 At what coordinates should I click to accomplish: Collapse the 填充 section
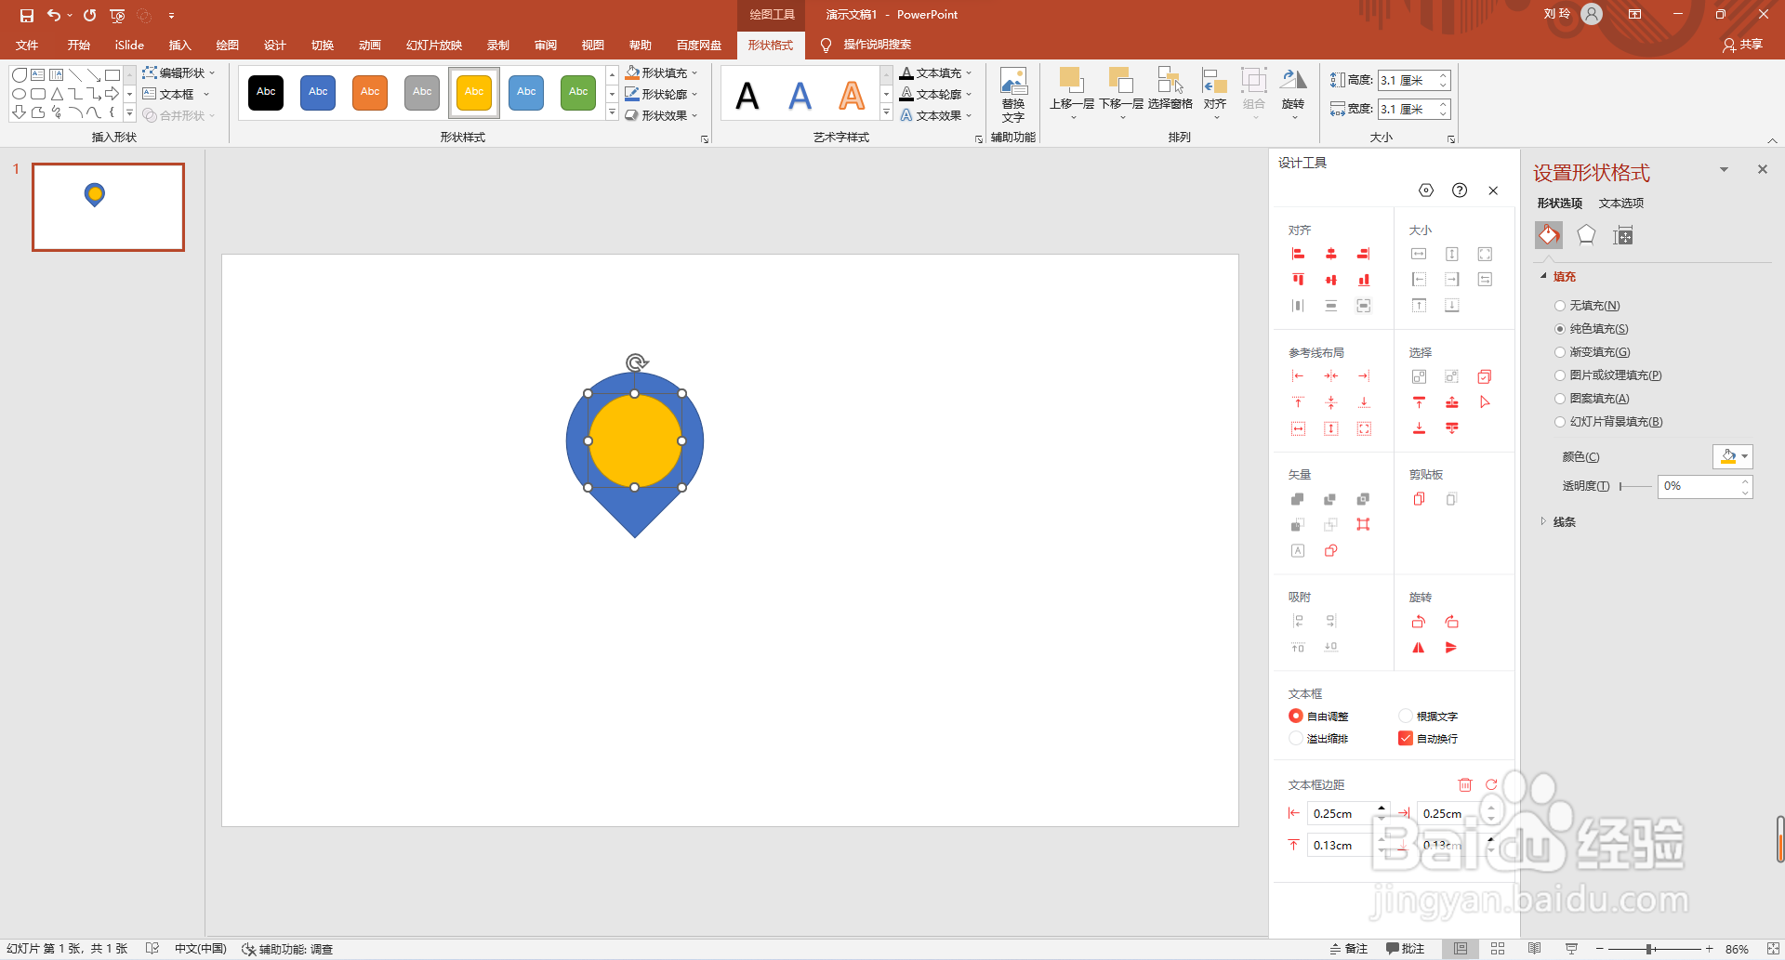click(x=1558, y=277)
